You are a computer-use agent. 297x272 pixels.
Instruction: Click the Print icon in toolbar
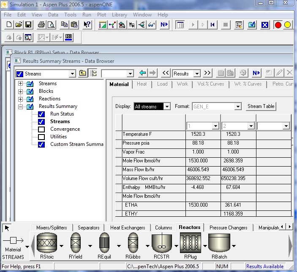coord(41,25)
